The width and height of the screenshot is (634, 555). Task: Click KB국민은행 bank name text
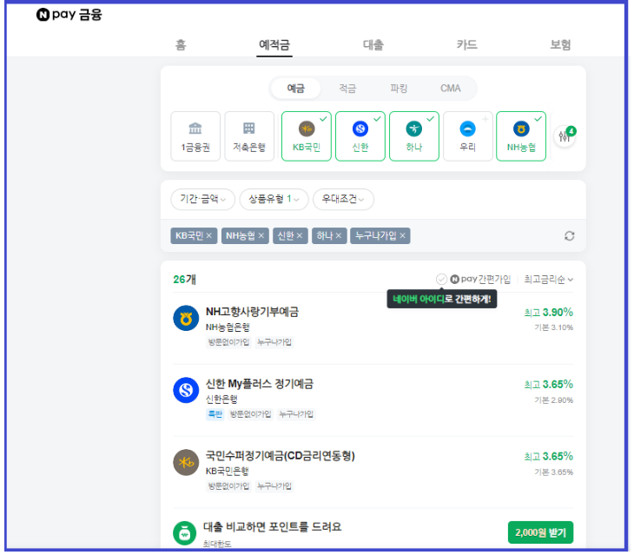pos(228,471)
